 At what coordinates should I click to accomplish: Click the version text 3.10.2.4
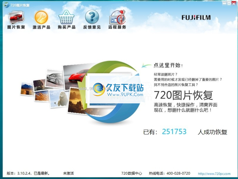pyautogui.click(x=24, y=173)
